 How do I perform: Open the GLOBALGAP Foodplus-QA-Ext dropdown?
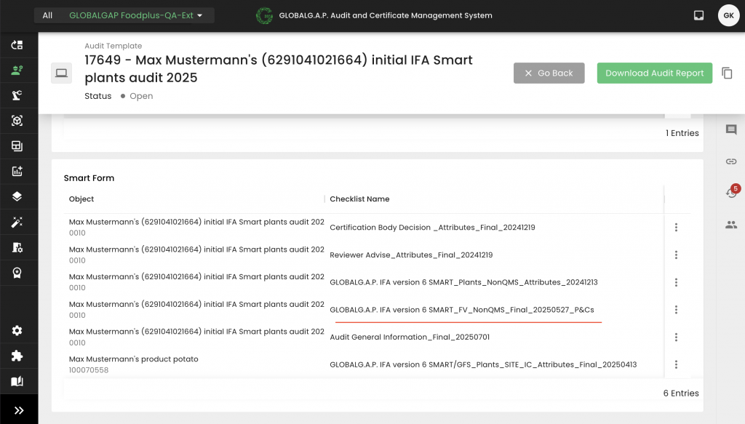pos(135,15)
